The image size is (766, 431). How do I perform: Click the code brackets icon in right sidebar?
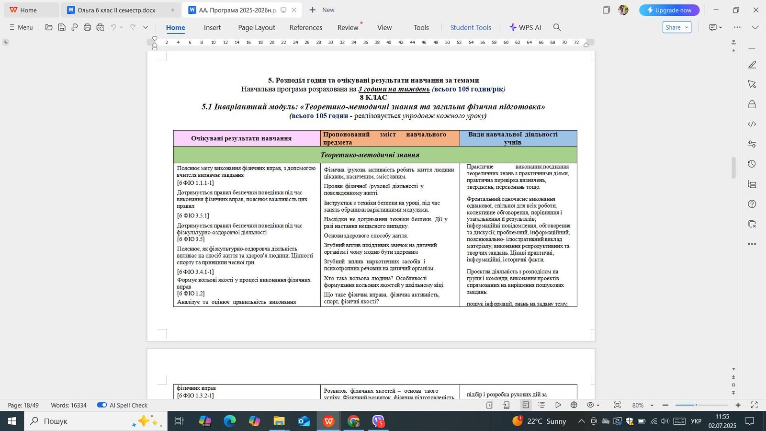tap(752, 124)
